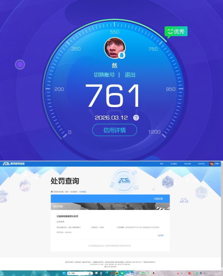Click the taskbar search box

pyautogui.click(x=80, y=273)
